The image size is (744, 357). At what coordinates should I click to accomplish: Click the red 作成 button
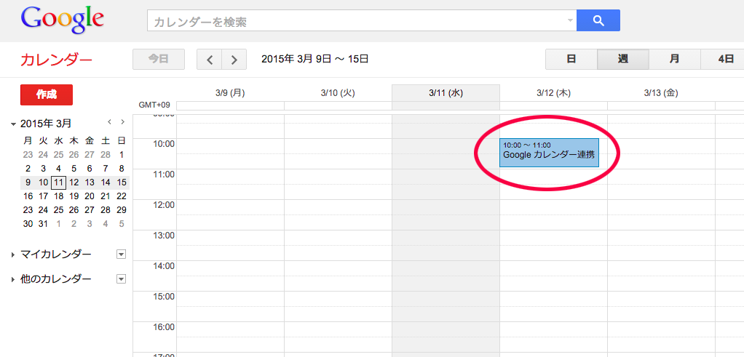(47, 95)
